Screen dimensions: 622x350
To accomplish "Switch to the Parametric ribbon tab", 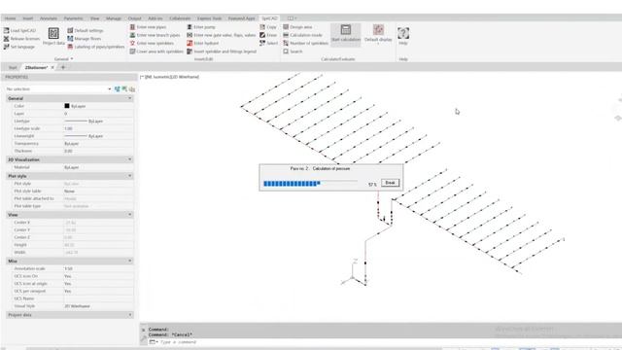I will pyautogui.click(x=74, y=18).
